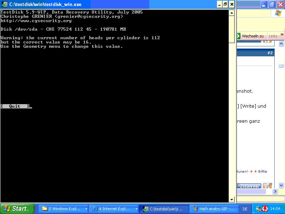The image size is (285, 214).
Task: Click the 'Disk /dev/sda - CHS 77524 112 45' line
Action: point(63,29)
